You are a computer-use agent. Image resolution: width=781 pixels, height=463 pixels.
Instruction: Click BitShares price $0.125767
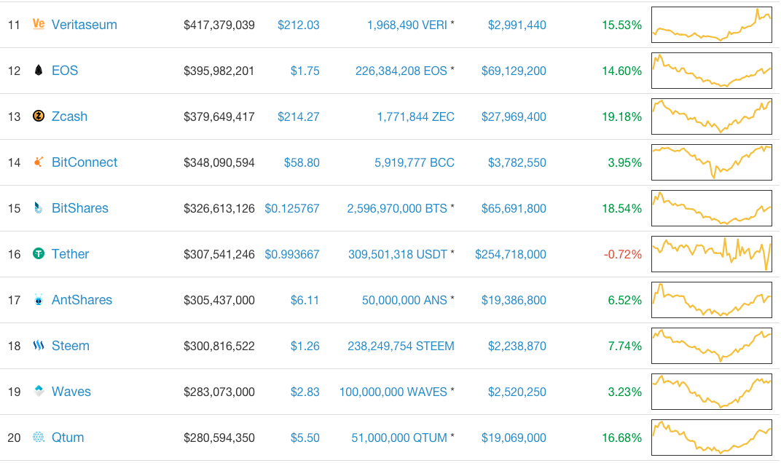pos(292,208)
